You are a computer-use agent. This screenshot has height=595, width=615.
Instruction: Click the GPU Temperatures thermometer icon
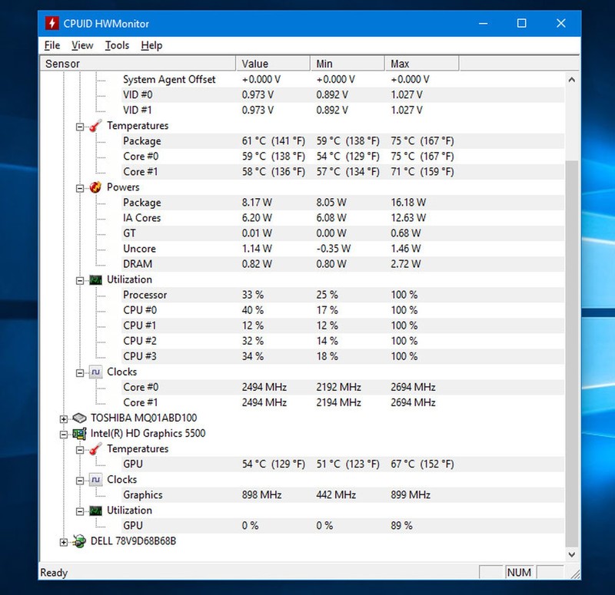point(95,449)
